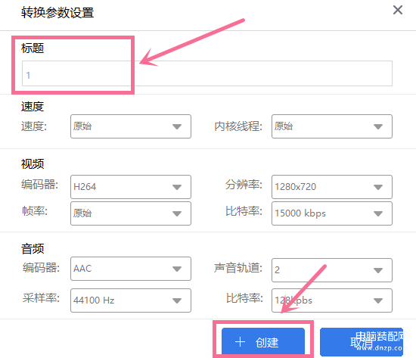Close the 转换参数设置 dialog
The width and height of the screenshot is (416, 358).
pos(398,11)
